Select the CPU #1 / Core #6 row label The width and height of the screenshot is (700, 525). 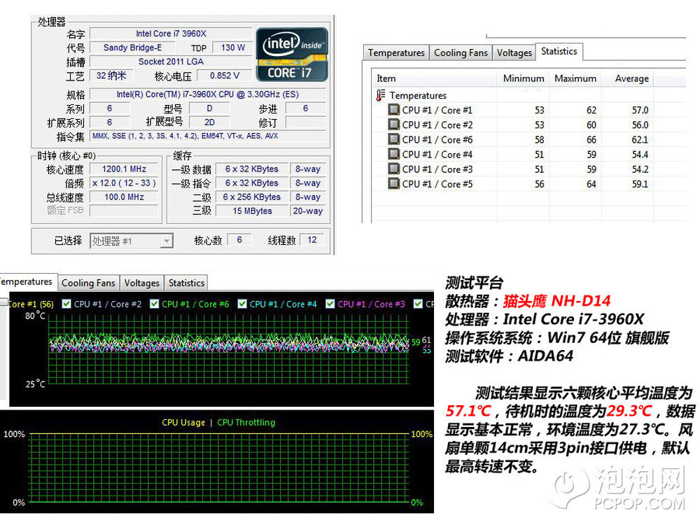[437, 139]
